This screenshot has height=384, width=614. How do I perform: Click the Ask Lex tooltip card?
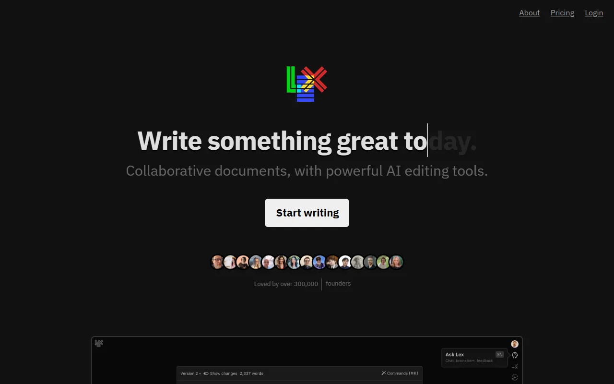point(474,358)
